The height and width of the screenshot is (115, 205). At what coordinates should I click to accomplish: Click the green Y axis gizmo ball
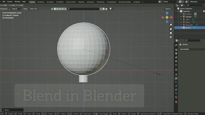pyautogui.click(x=167, y=17)
